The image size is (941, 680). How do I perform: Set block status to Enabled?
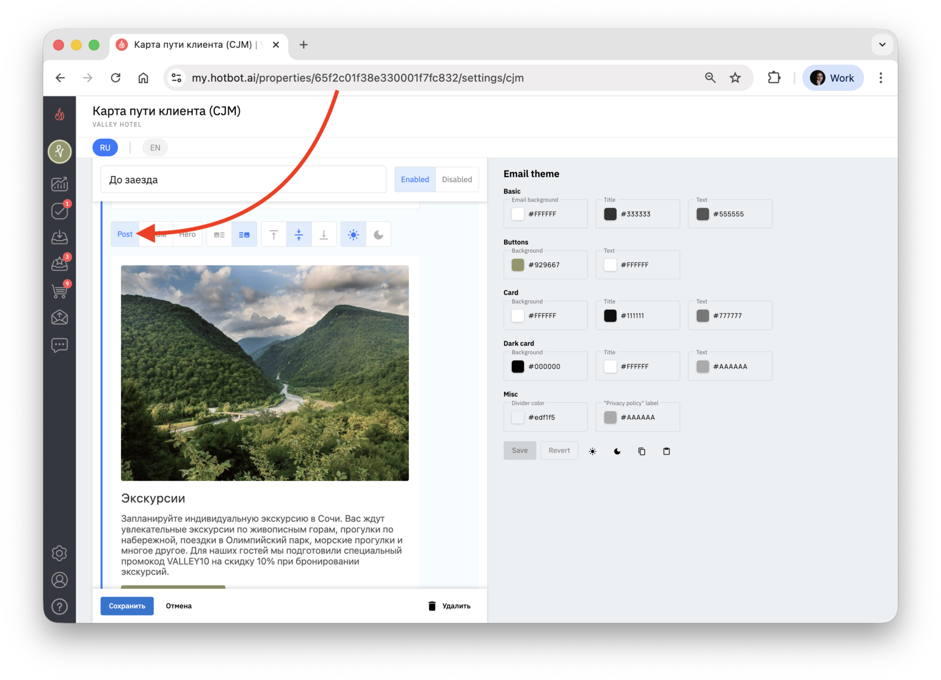[415, 180]
